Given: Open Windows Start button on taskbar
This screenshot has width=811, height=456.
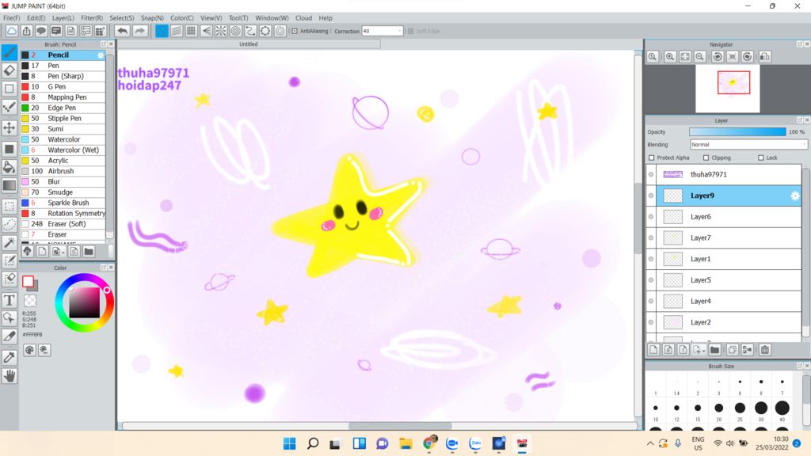Looking at the screenshot, I should (x=290, y=443).
